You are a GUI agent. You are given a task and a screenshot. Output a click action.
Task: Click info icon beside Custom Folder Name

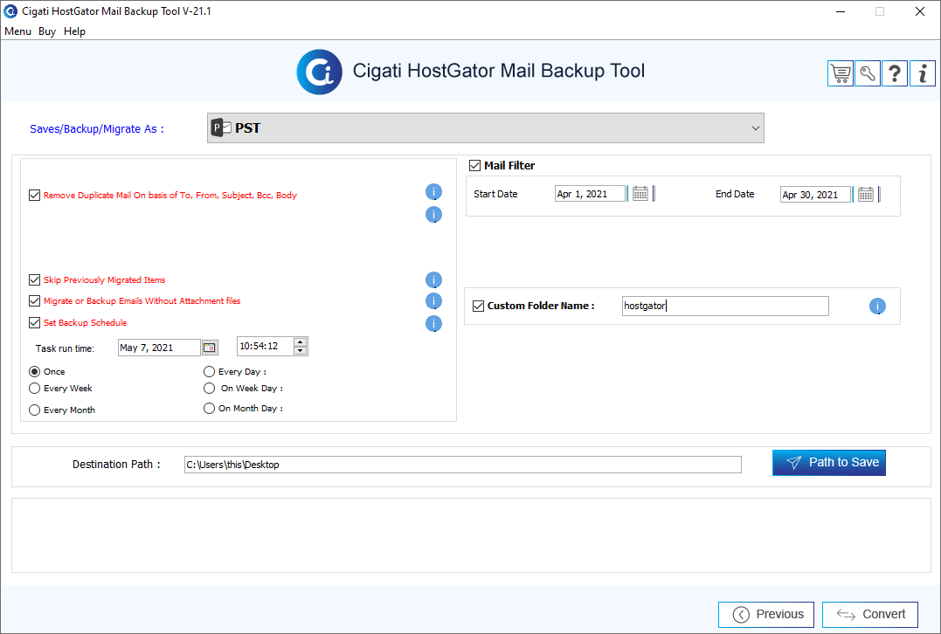pyautogui.click(x=877, y=307)
